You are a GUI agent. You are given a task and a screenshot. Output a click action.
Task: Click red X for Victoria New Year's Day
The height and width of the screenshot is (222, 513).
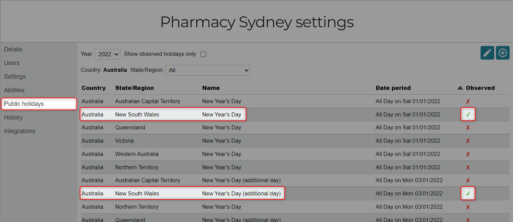468,141
